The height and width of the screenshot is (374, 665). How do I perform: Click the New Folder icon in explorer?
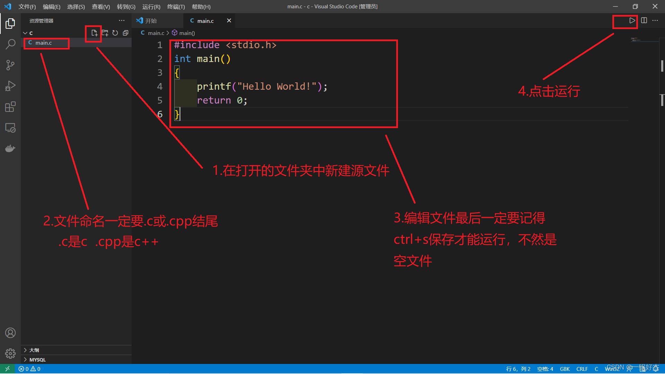click(105, 33)
